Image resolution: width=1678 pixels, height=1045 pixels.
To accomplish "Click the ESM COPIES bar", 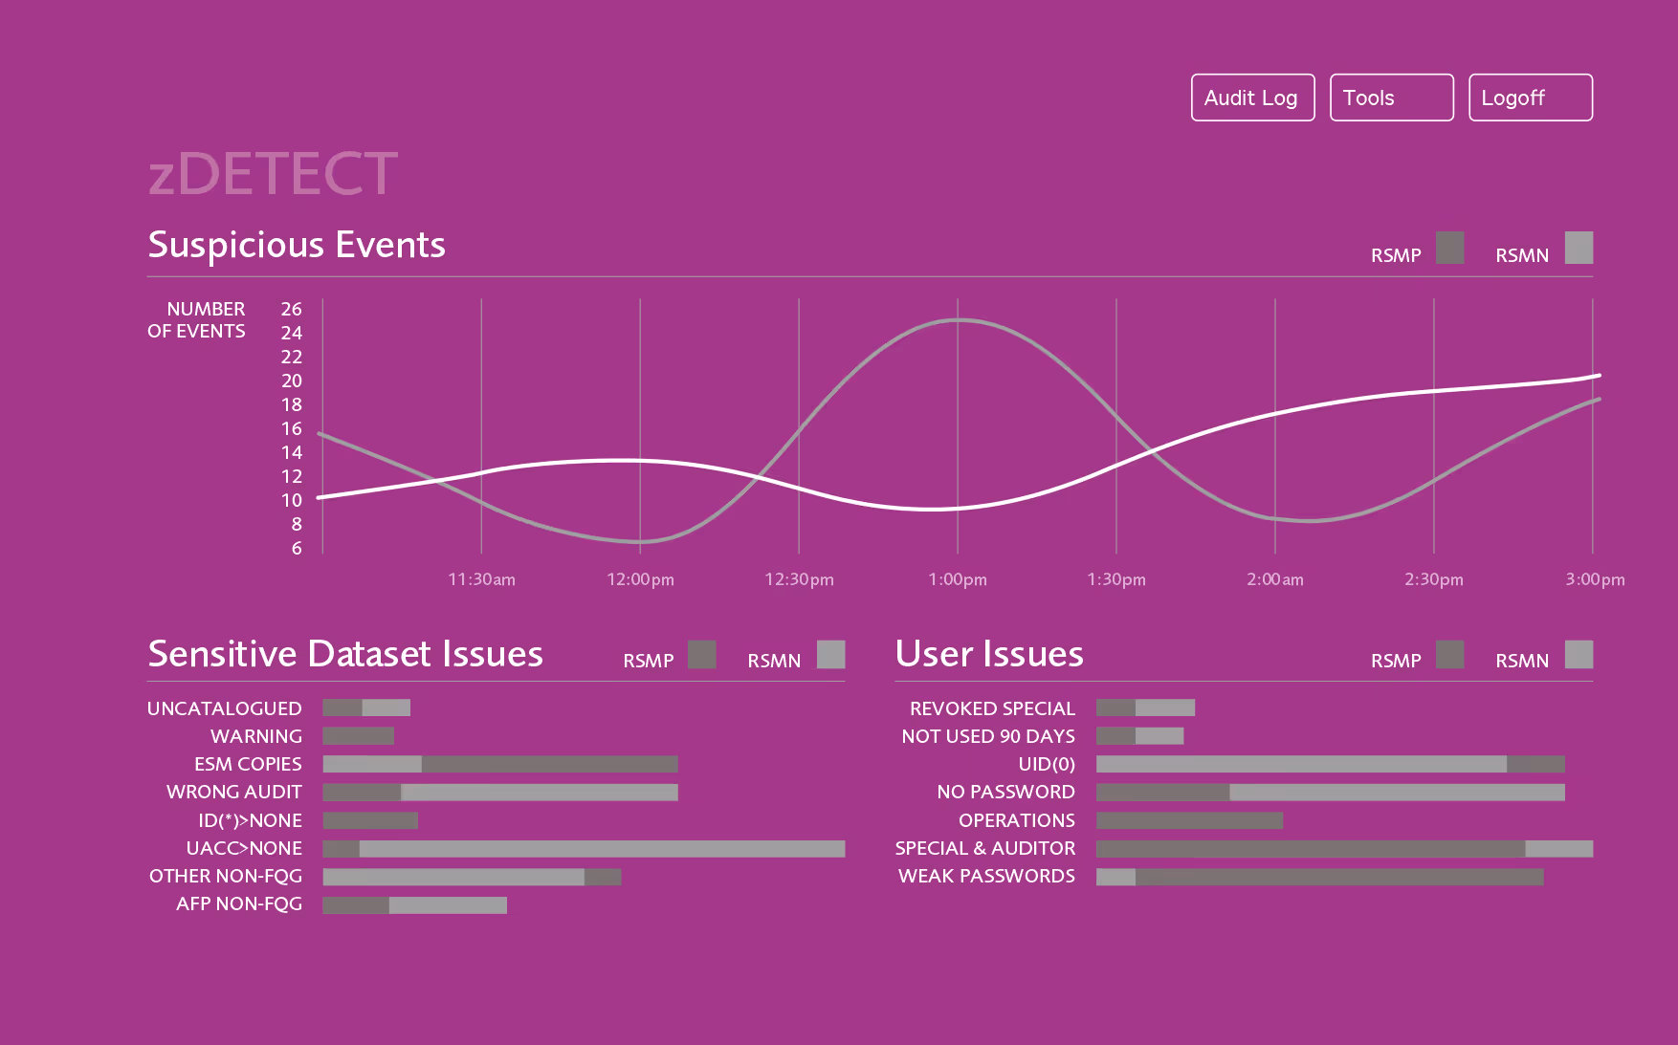I will pyautogui.click(x=500, y=764).
